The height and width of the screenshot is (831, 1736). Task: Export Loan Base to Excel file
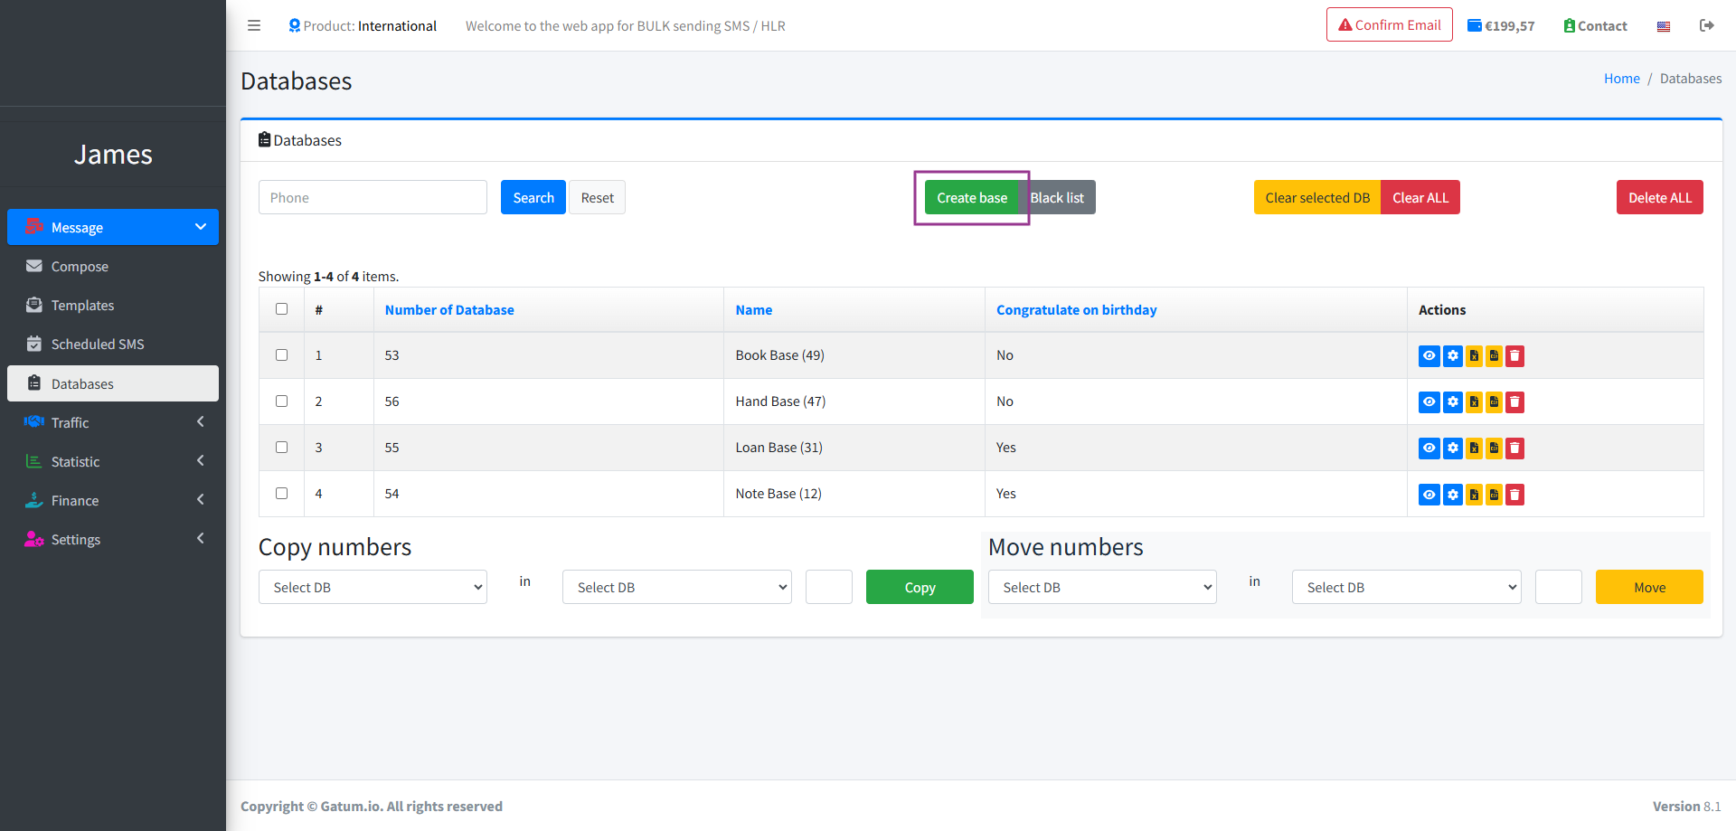1474,448
